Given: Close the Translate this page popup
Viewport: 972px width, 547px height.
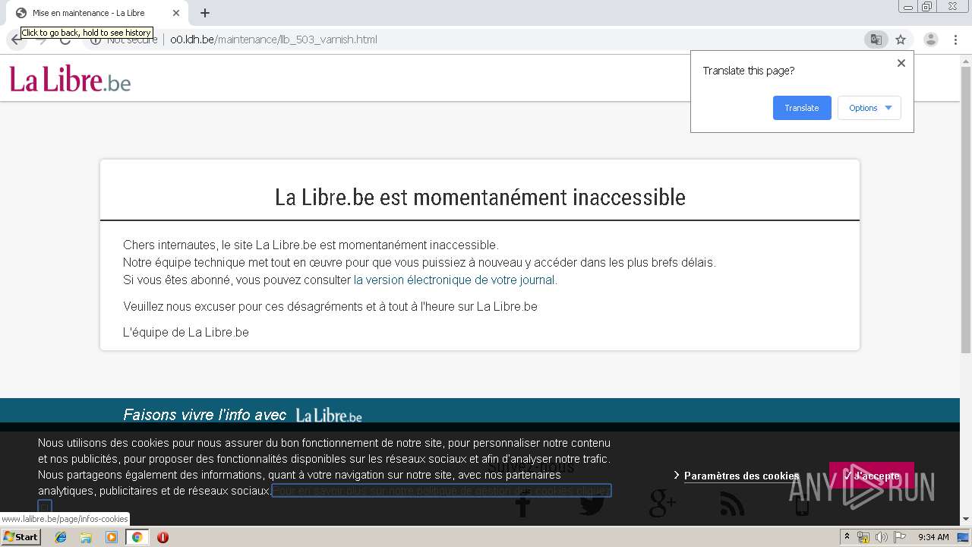Looking at the screenshot, I should (x=901, y=63).
